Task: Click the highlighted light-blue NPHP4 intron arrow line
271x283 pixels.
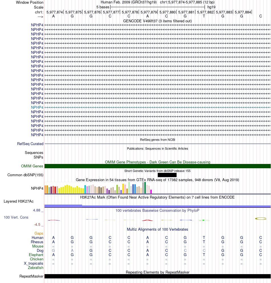Action: coord(157,107)
